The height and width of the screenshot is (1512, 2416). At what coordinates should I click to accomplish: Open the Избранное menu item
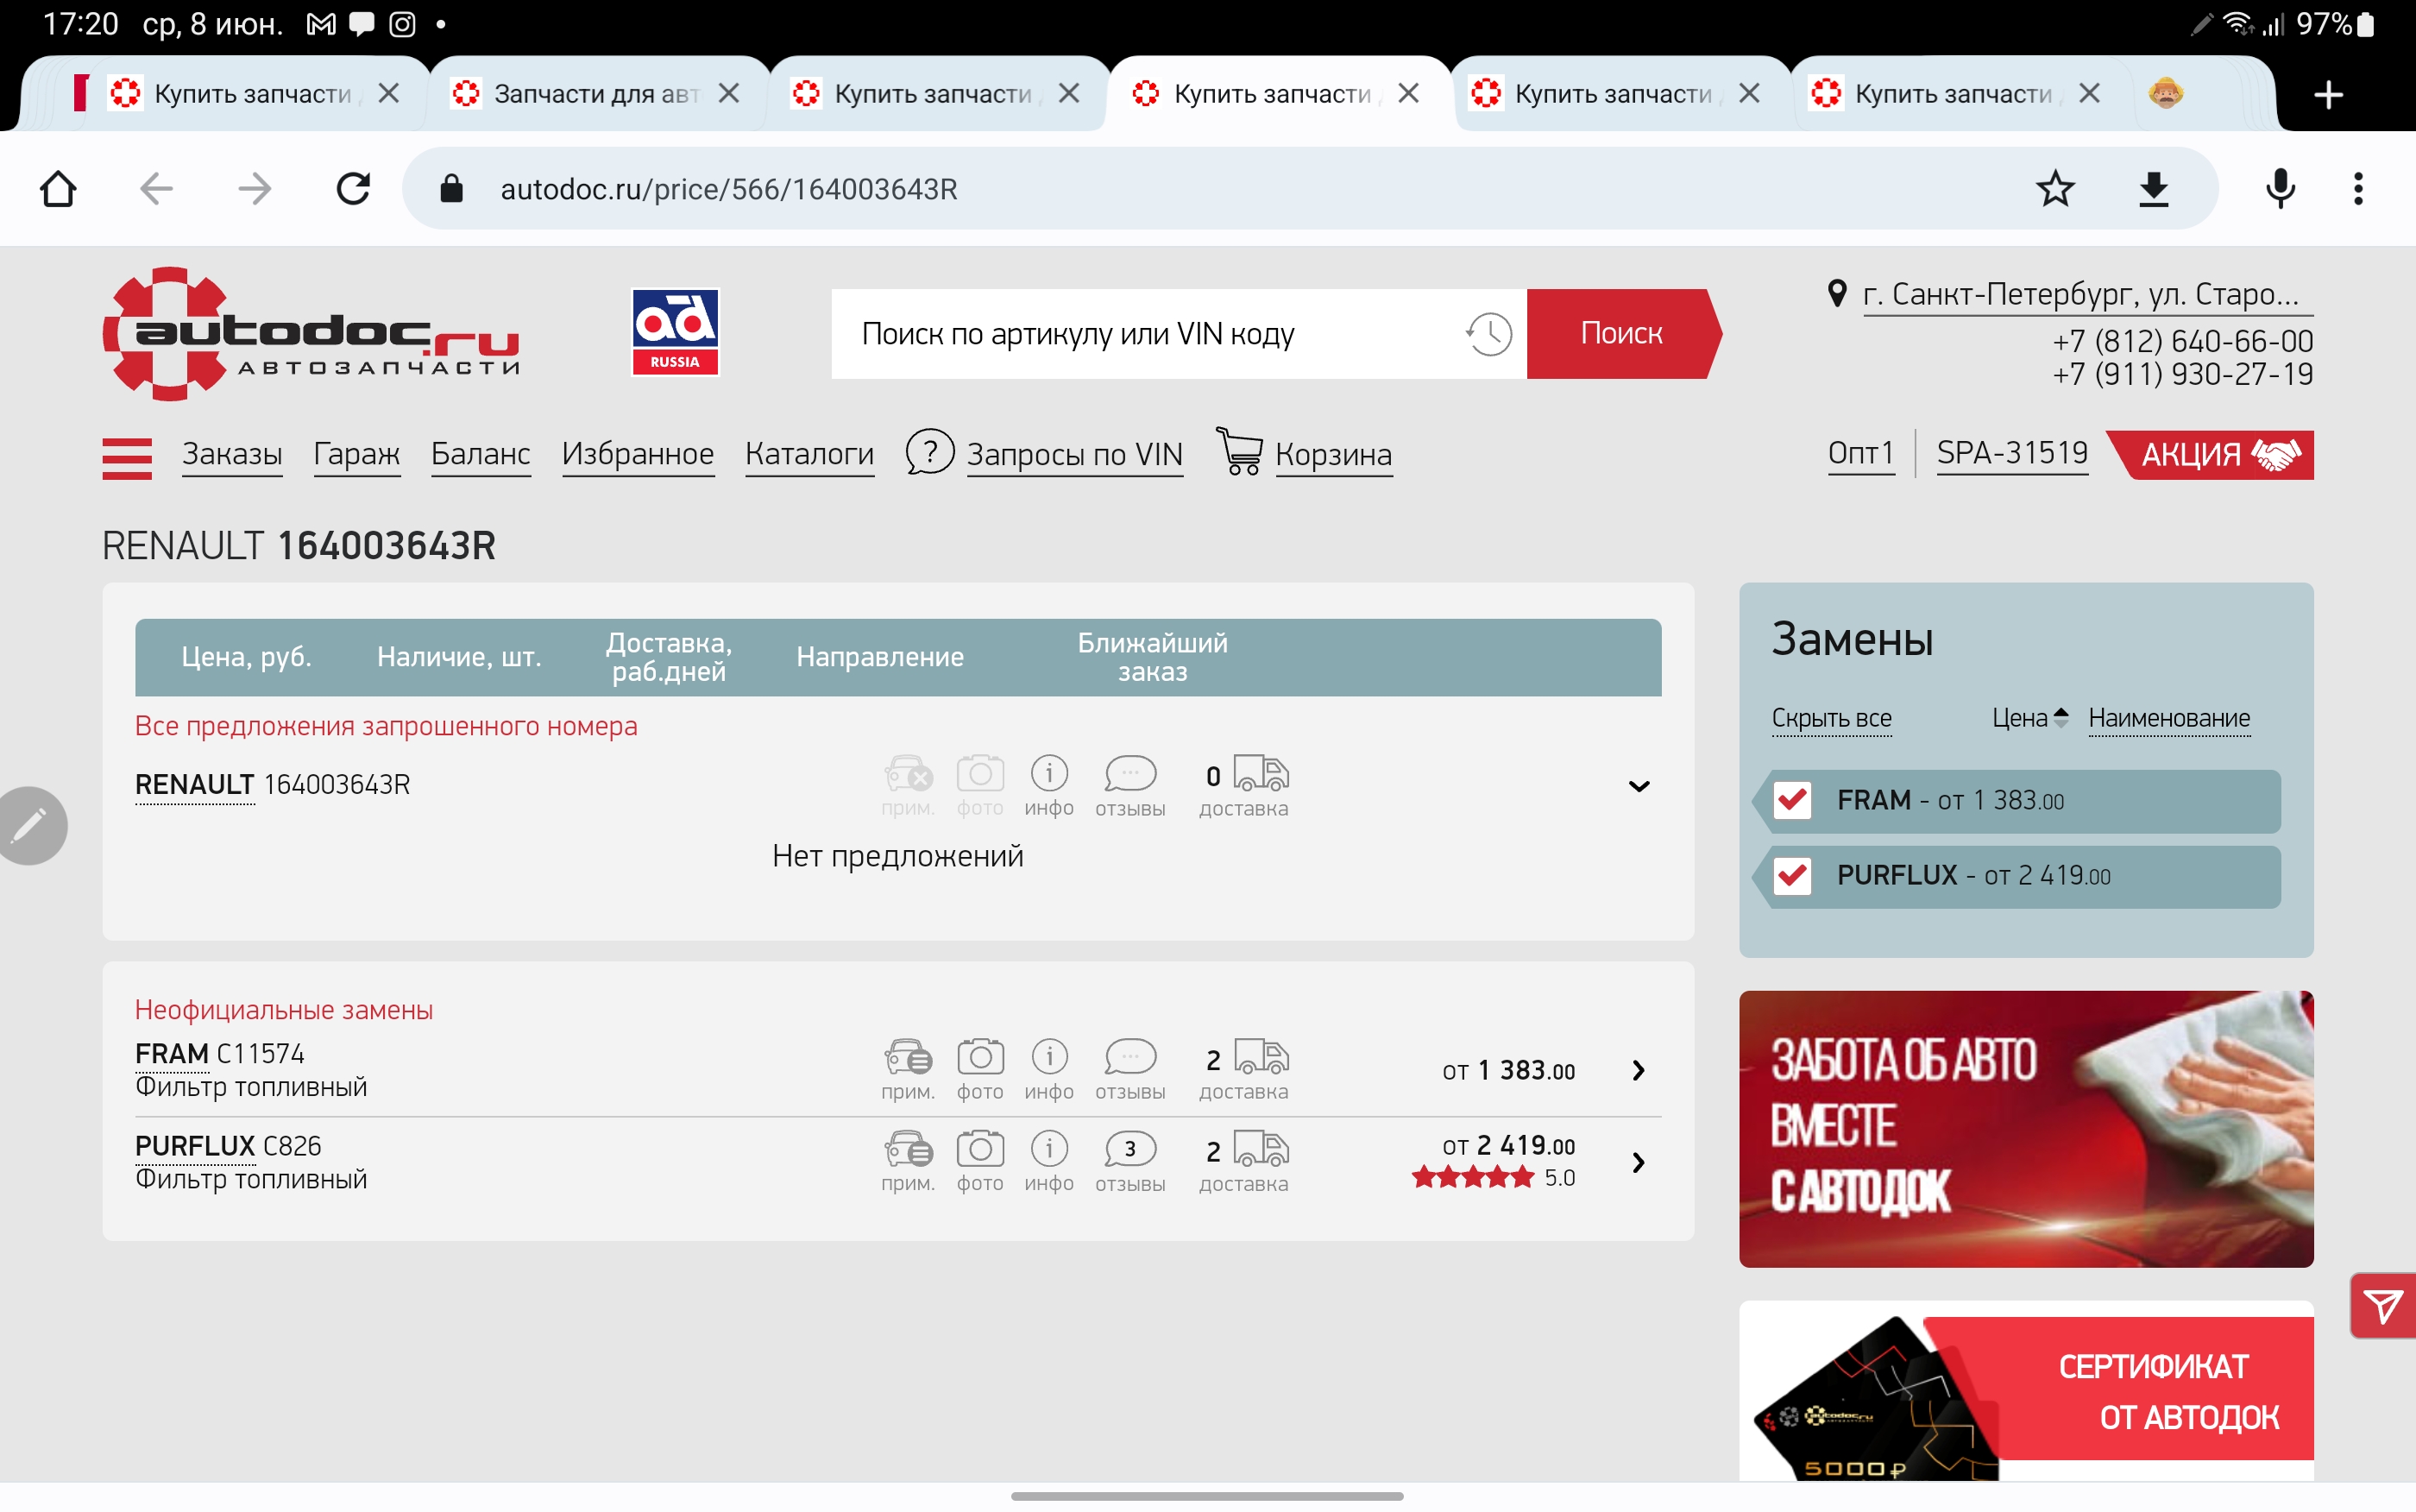click(638, 454)
